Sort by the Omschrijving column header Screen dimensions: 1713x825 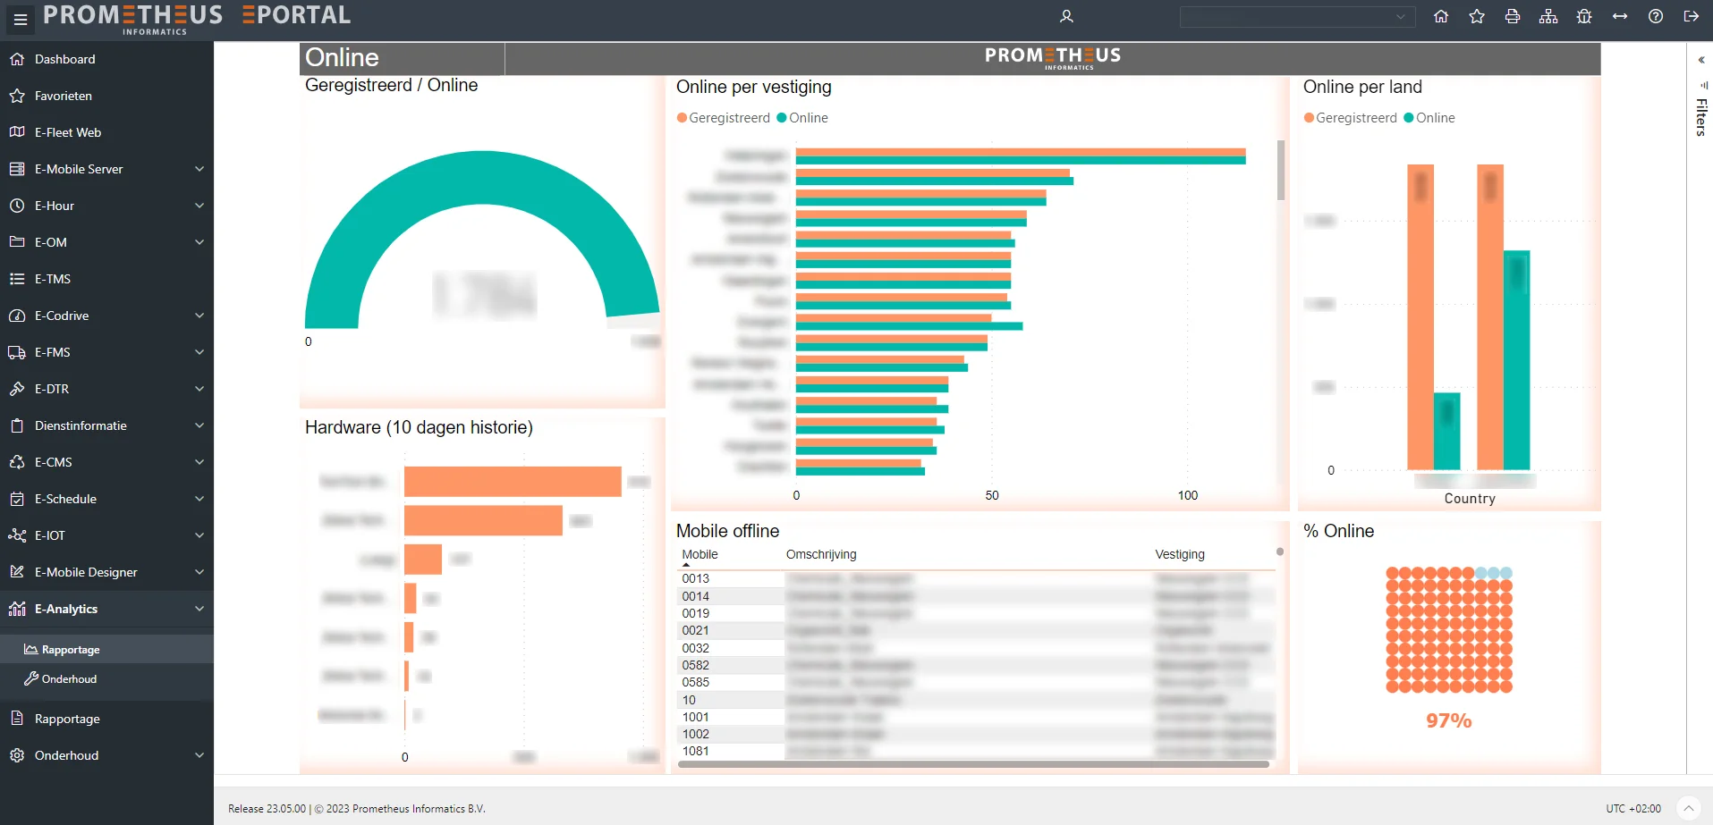pyautogui.click(x=821, y=555)
